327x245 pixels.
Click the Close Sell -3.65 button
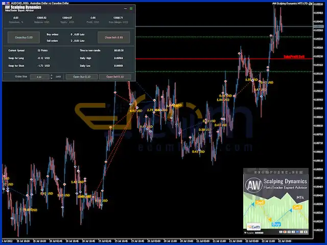tap(113, 37)
